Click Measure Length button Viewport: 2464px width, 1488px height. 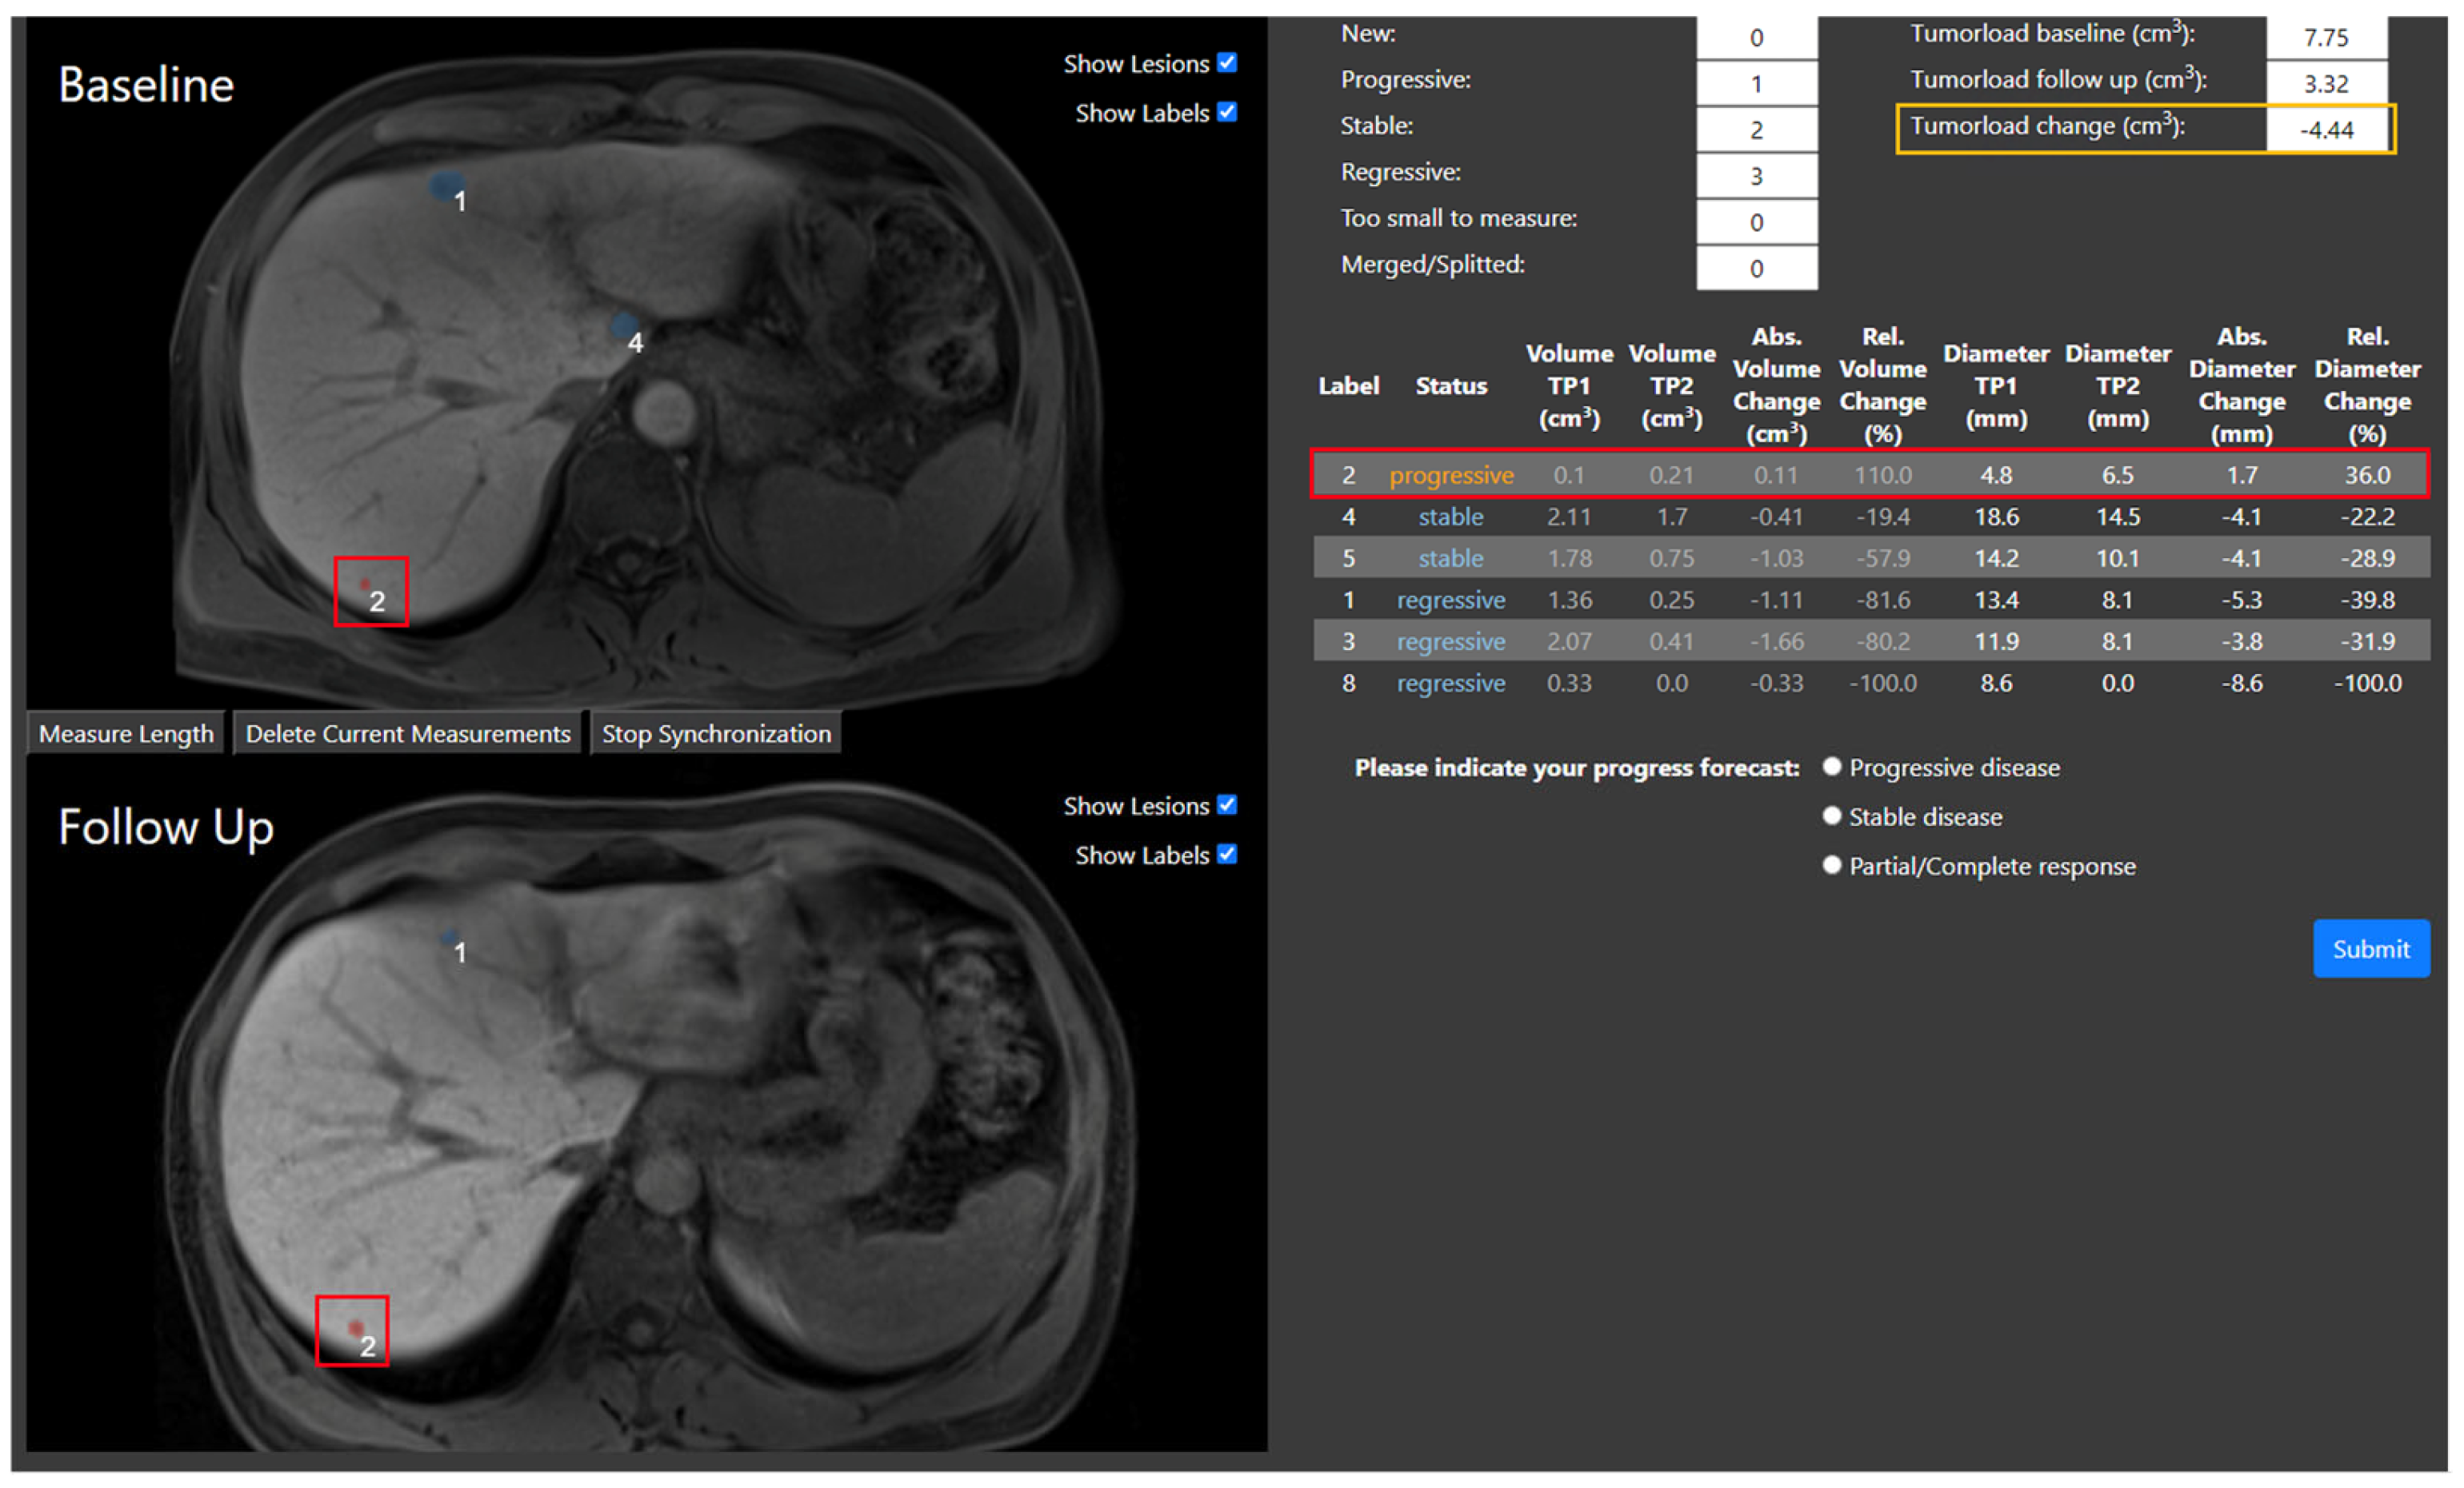coord(126,733)
